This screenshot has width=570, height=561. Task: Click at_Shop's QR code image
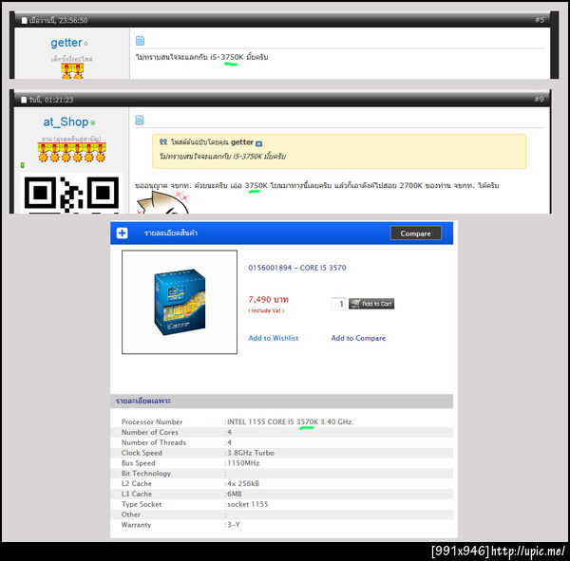click(71, 195)
